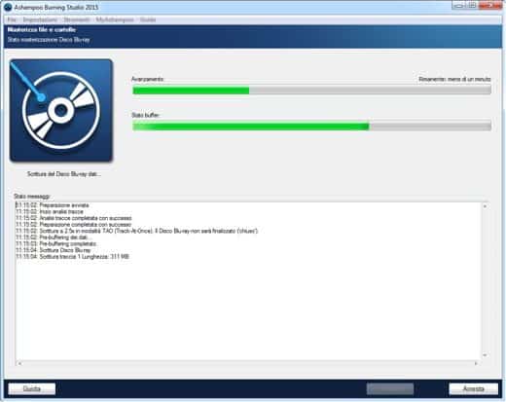
Task: Click the Guida button at bottom left
Action: pyautogui.click(x=32, y=388)
